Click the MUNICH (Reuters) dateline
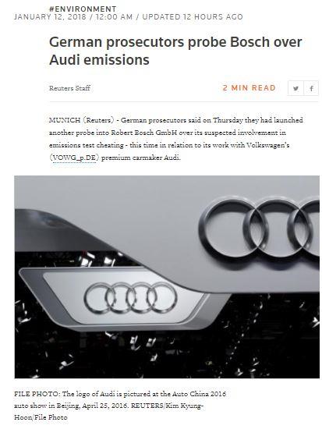Screen dimensions: 322x429 click(82, 120)
